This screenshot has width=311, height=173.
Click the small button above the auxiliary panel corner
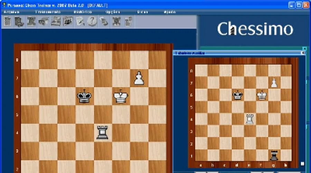[305, 48]
